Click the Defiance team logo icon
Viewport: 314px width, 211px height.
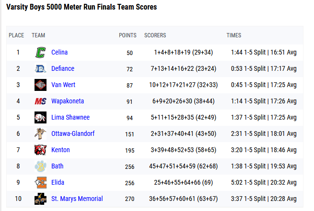click(x=40, y=69)
